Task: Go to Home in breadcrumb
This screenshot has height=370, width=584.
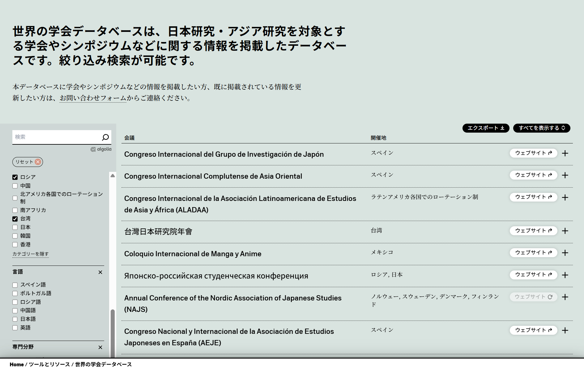Action: [17, 364]
